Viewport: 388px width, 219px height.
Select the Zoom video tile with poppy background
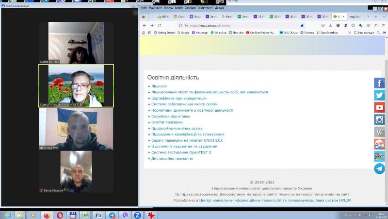point(76,86)
